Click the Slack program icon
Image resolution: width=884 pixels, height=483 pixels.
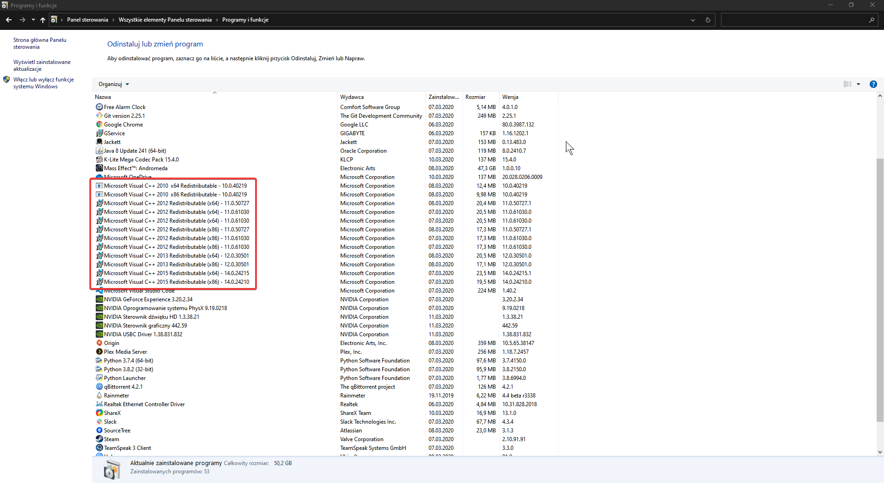click(99, 422)
